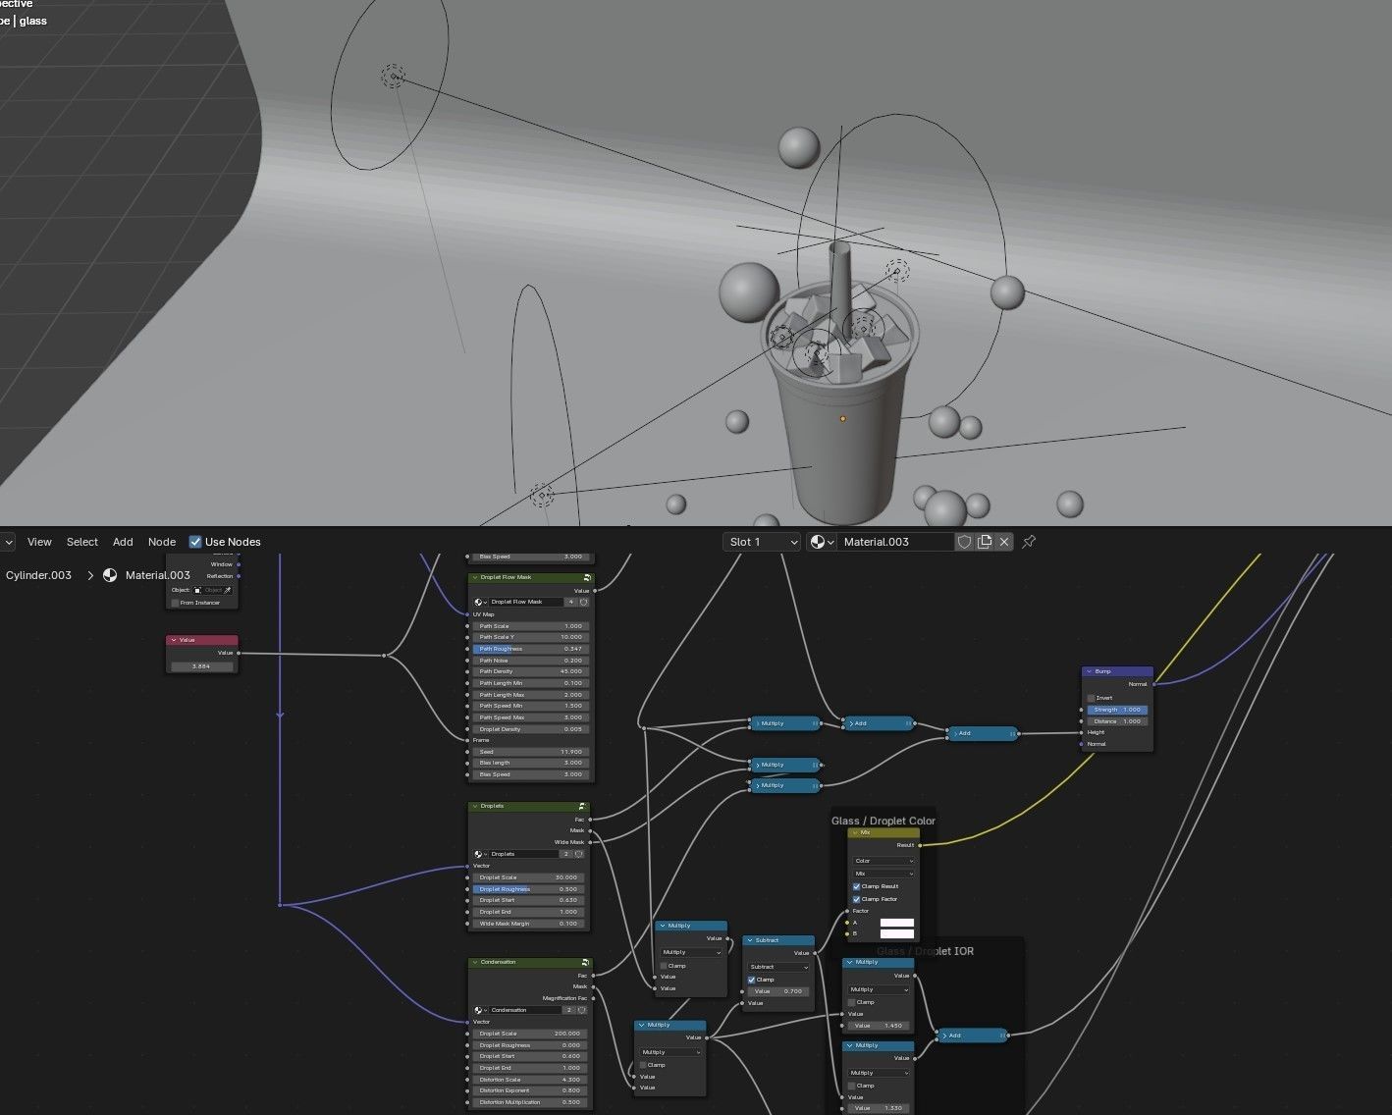Image resolution: width=1392 pixels, height=1115 pixels.
Task: Disable Clamp Result in the Mix node
Action: 857,886
